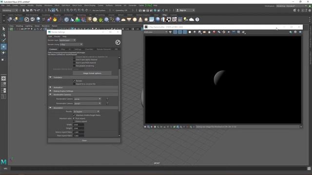Select the Pixel aspect radio button
The image size is (312, 175).
pyautogui.click(x=74, y=119)
